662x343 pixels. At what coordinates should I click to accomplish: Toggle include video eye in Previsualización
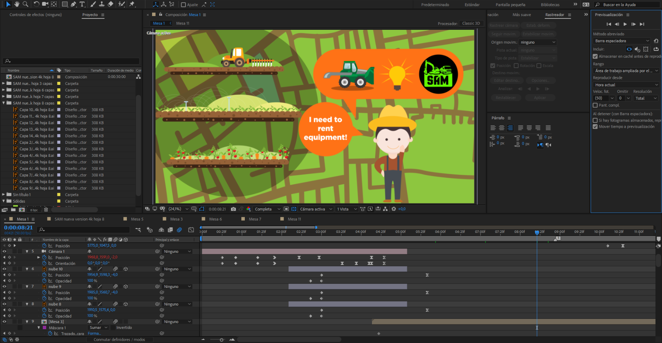click(629, 49)
